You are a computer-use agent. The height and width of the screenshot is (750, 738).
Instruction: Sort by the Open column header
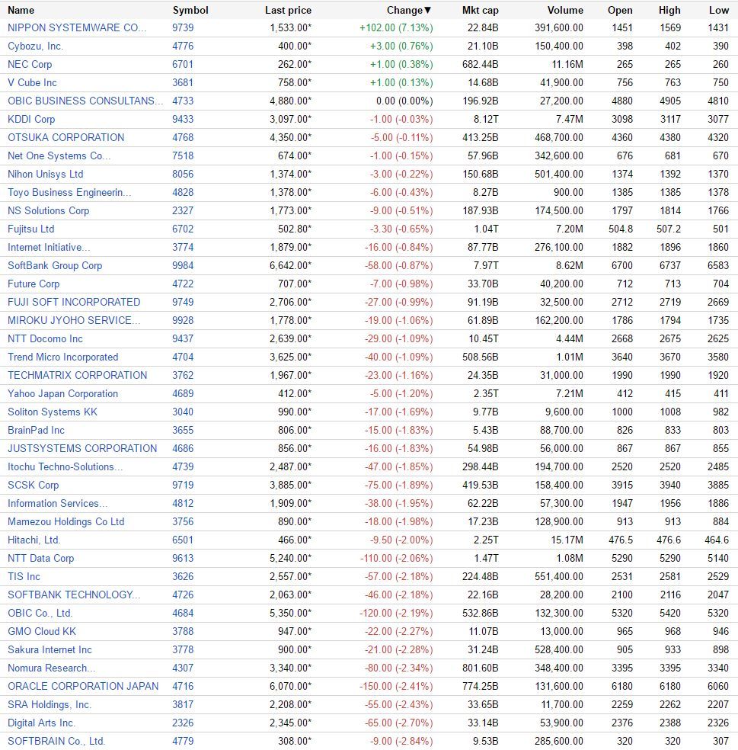click(x=620, y=10)
